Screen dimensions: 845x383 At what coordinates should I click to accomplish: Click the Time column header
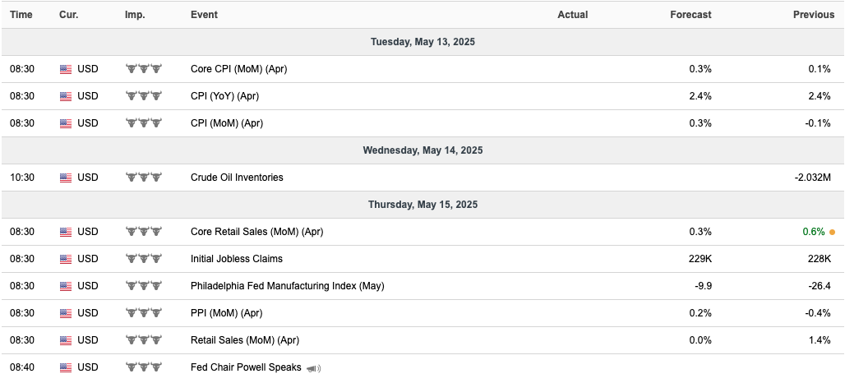21,15
